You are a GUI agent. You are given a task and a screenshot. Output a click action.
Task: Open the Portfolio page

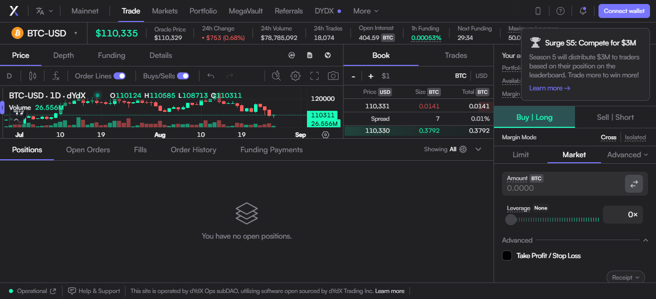coord(203,11)
